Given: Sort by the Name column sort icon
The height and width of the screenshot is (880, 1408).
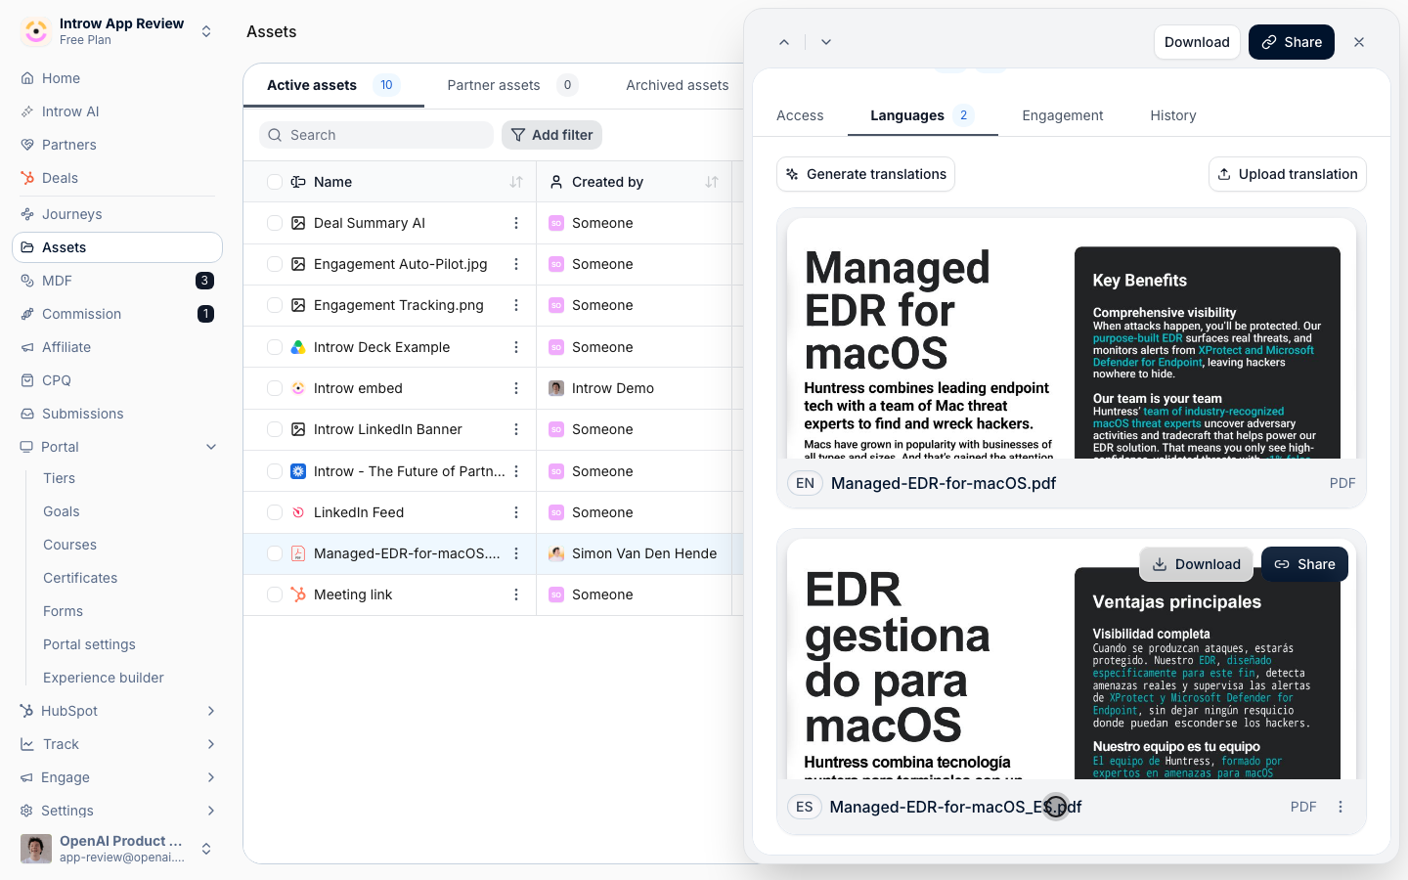Looking at the screenshot, I should (516, 182).
